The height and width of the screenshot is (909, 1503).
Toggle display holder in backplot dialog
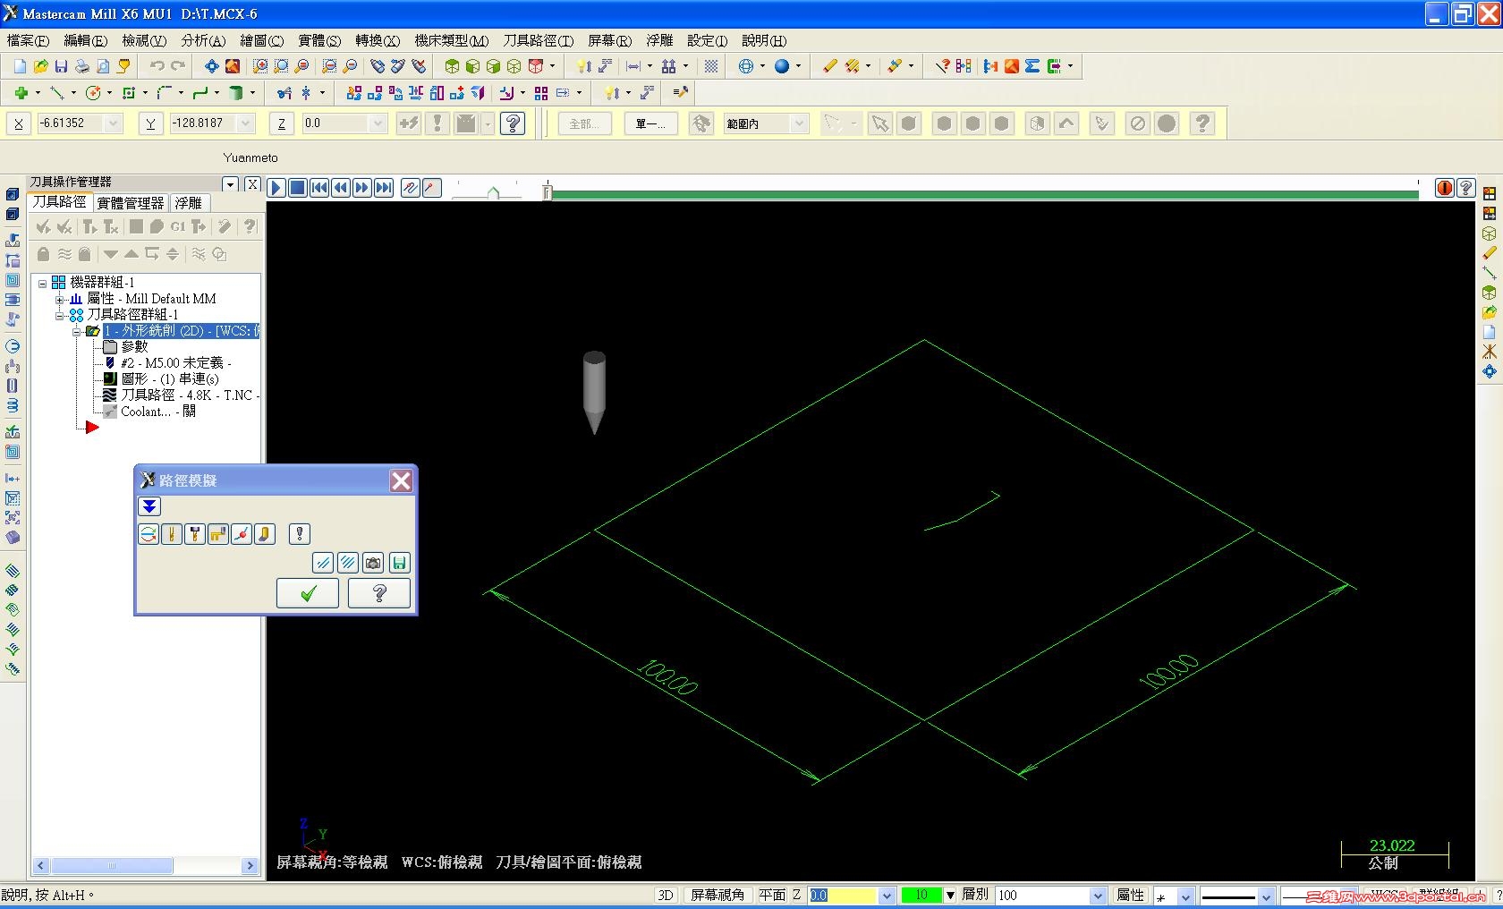(195, 535)
